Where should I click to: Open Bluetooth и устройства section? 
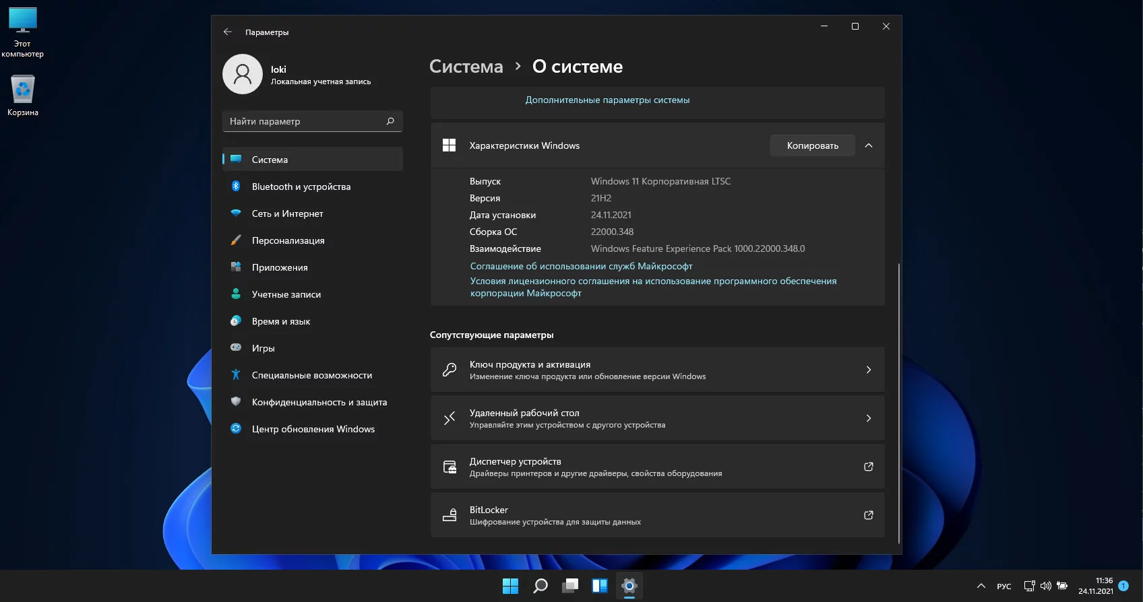(x=301, y=187)
